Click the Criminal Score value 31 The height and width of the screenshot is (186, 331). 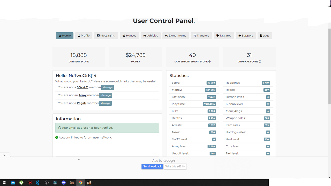[249, 55]
